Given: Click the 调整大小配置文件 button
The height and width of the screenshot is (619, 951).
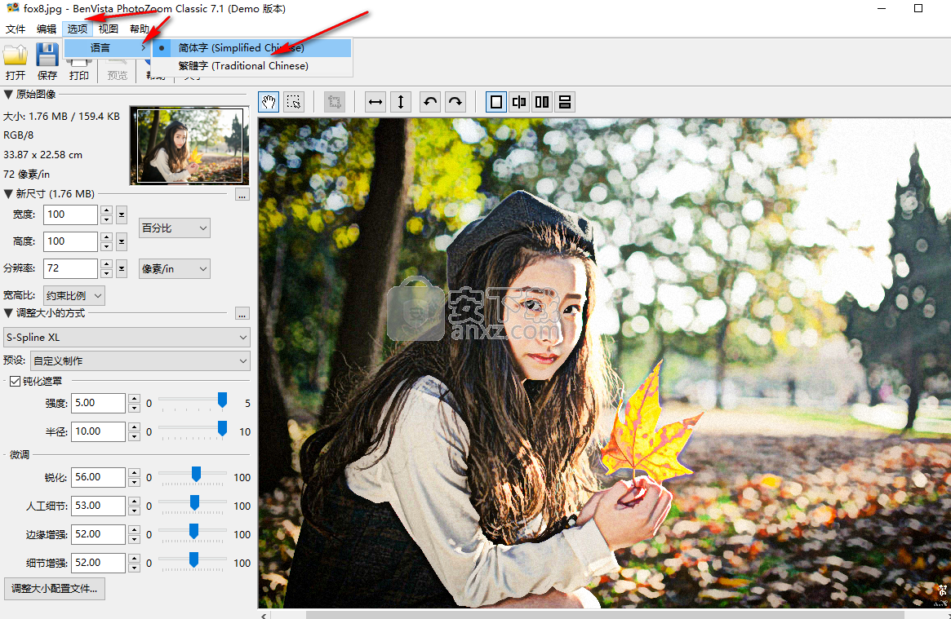Looking at the screenshot, I should [x=55, y=589].
